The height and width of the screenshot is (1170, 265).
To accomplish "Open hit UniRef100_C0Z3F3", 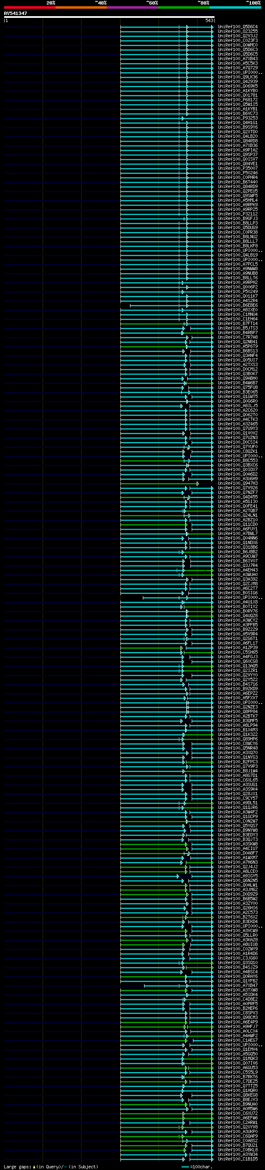I will tap(238, 40).
